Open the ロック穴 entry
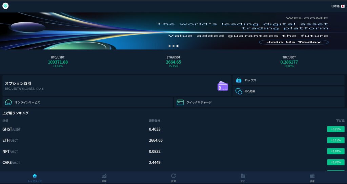The width and height of the screenshot is (347, 184). pyautogui.click(x=289, y=80)
